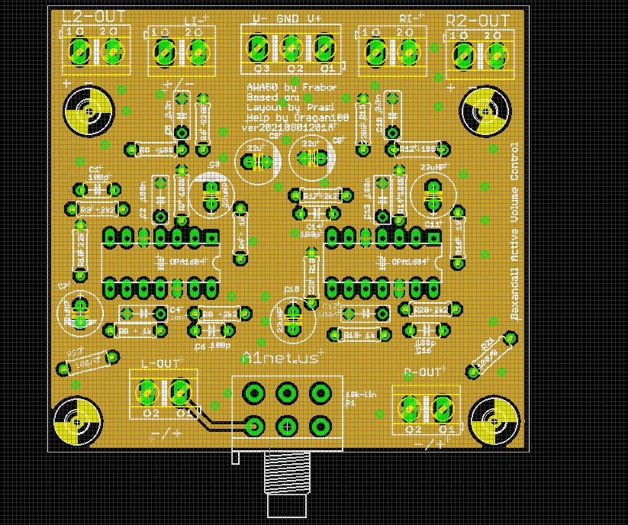Viewport: 628px width, 525px height.
Task: Click the 'AWA60 by Frabor' text
Action: pos(291,87)
